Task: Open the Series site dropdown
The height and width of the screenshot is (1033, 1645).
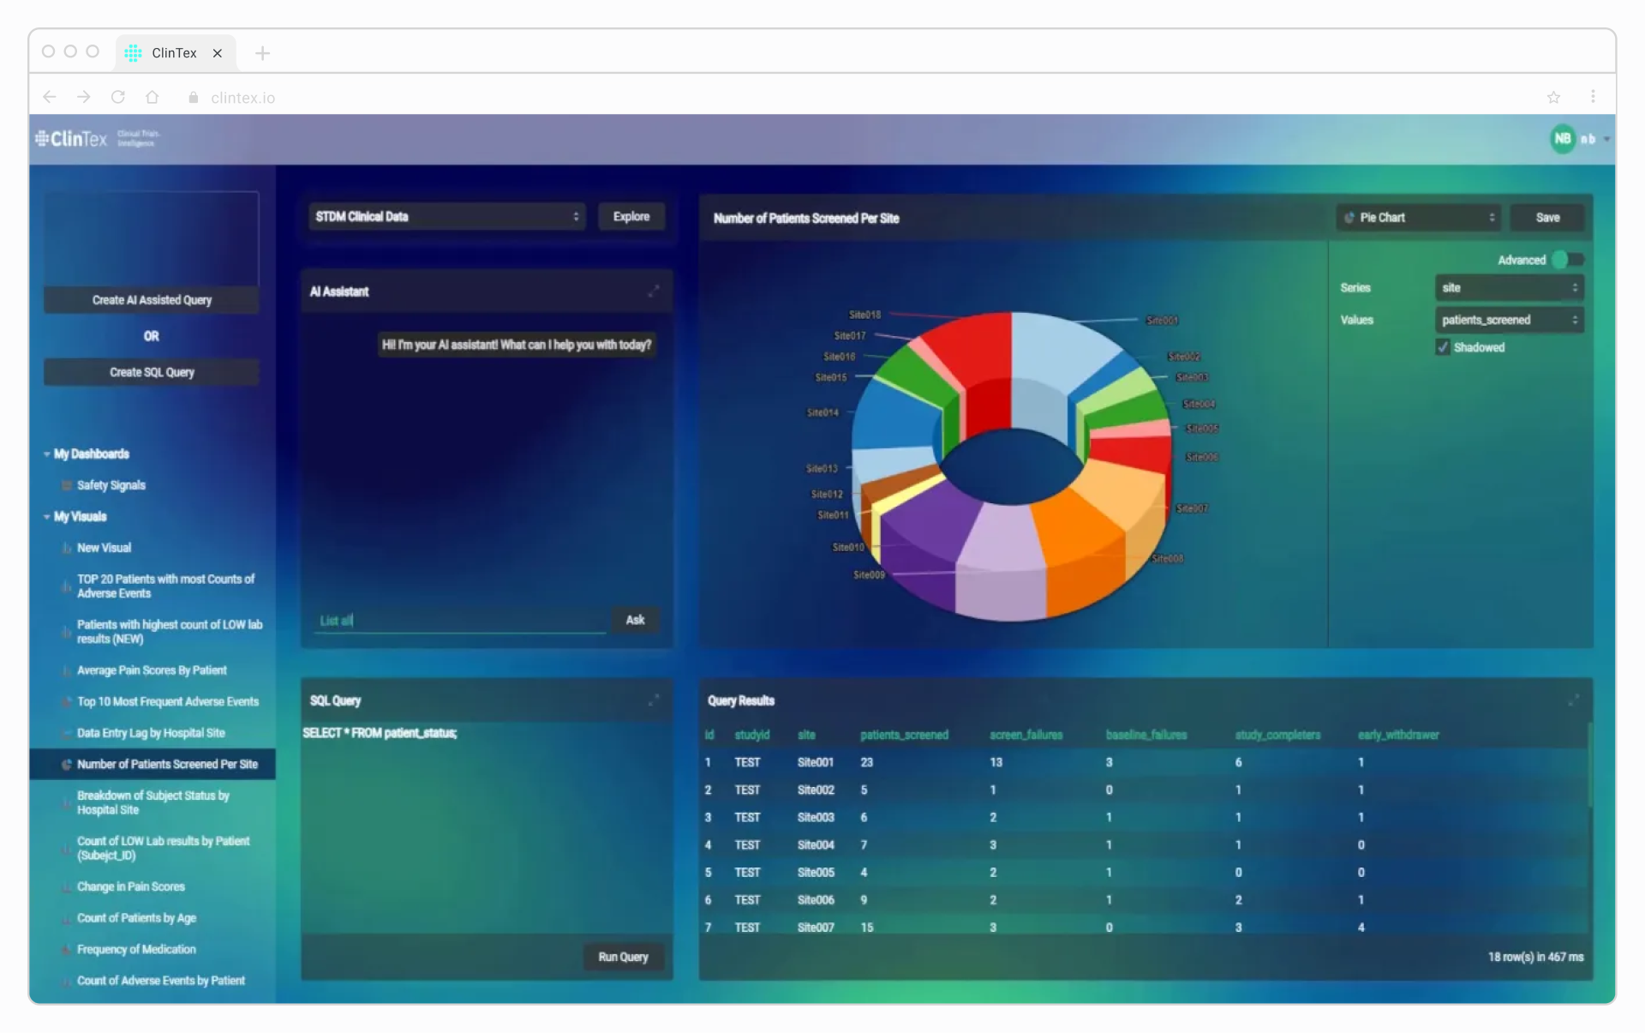Action: point(1508,288)
